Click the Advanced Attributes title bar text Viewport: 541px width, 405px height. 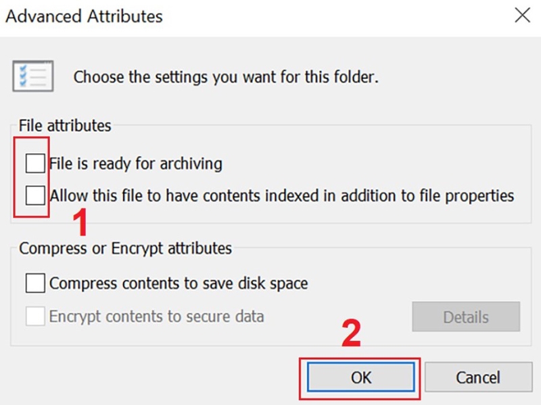click(84, 16)
